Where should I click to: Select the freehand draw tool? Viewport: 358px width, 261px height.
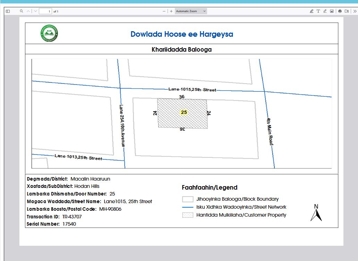tap(325, 11)
